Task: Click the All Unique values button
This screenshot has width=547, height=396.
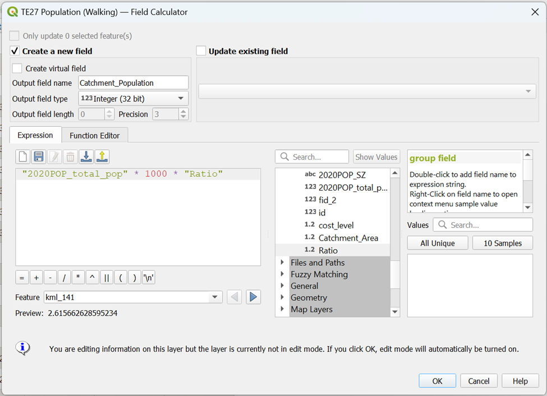Action: pyautogui.click(x=437, y=243)
